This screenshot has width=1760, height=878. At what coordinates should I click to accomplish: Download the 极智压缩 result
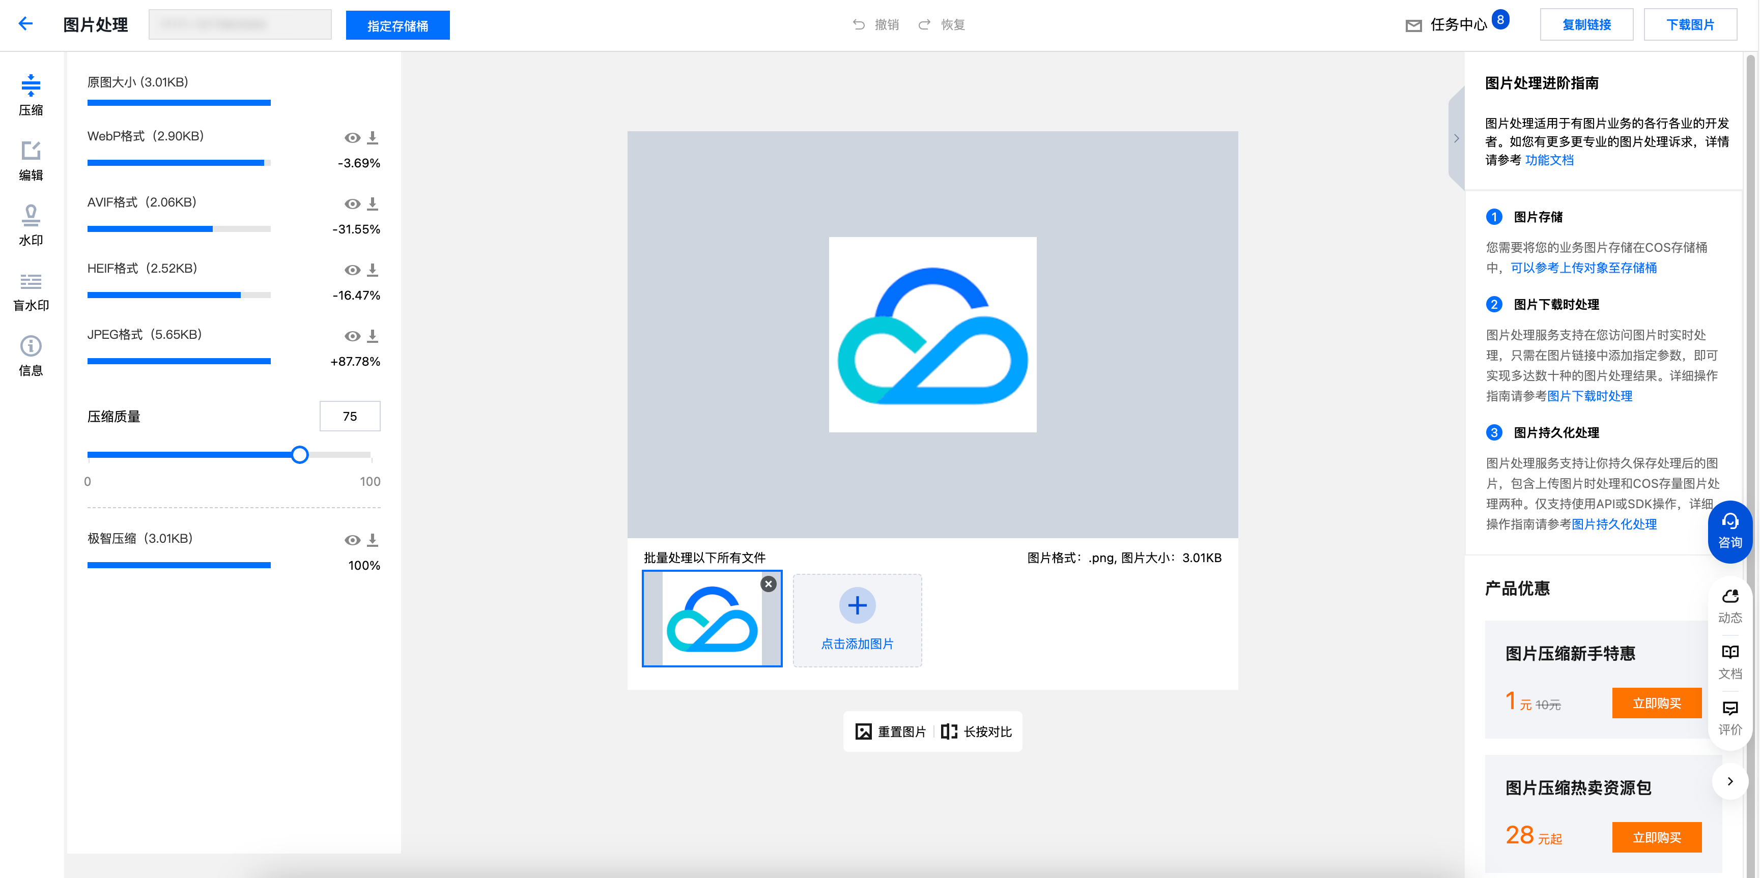pos(373,539)
